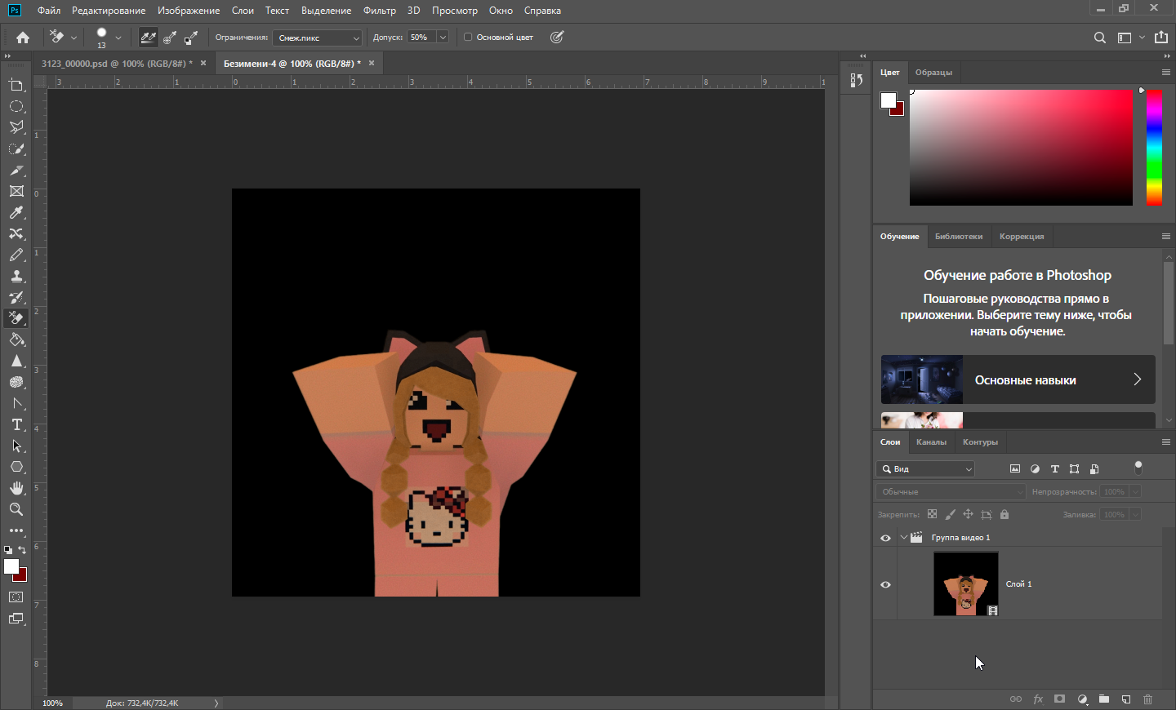Image resolution: width=1176 pixels, height=710 pixels.
Task: Select the Sharpen tool
Action: tap(16, 362)
